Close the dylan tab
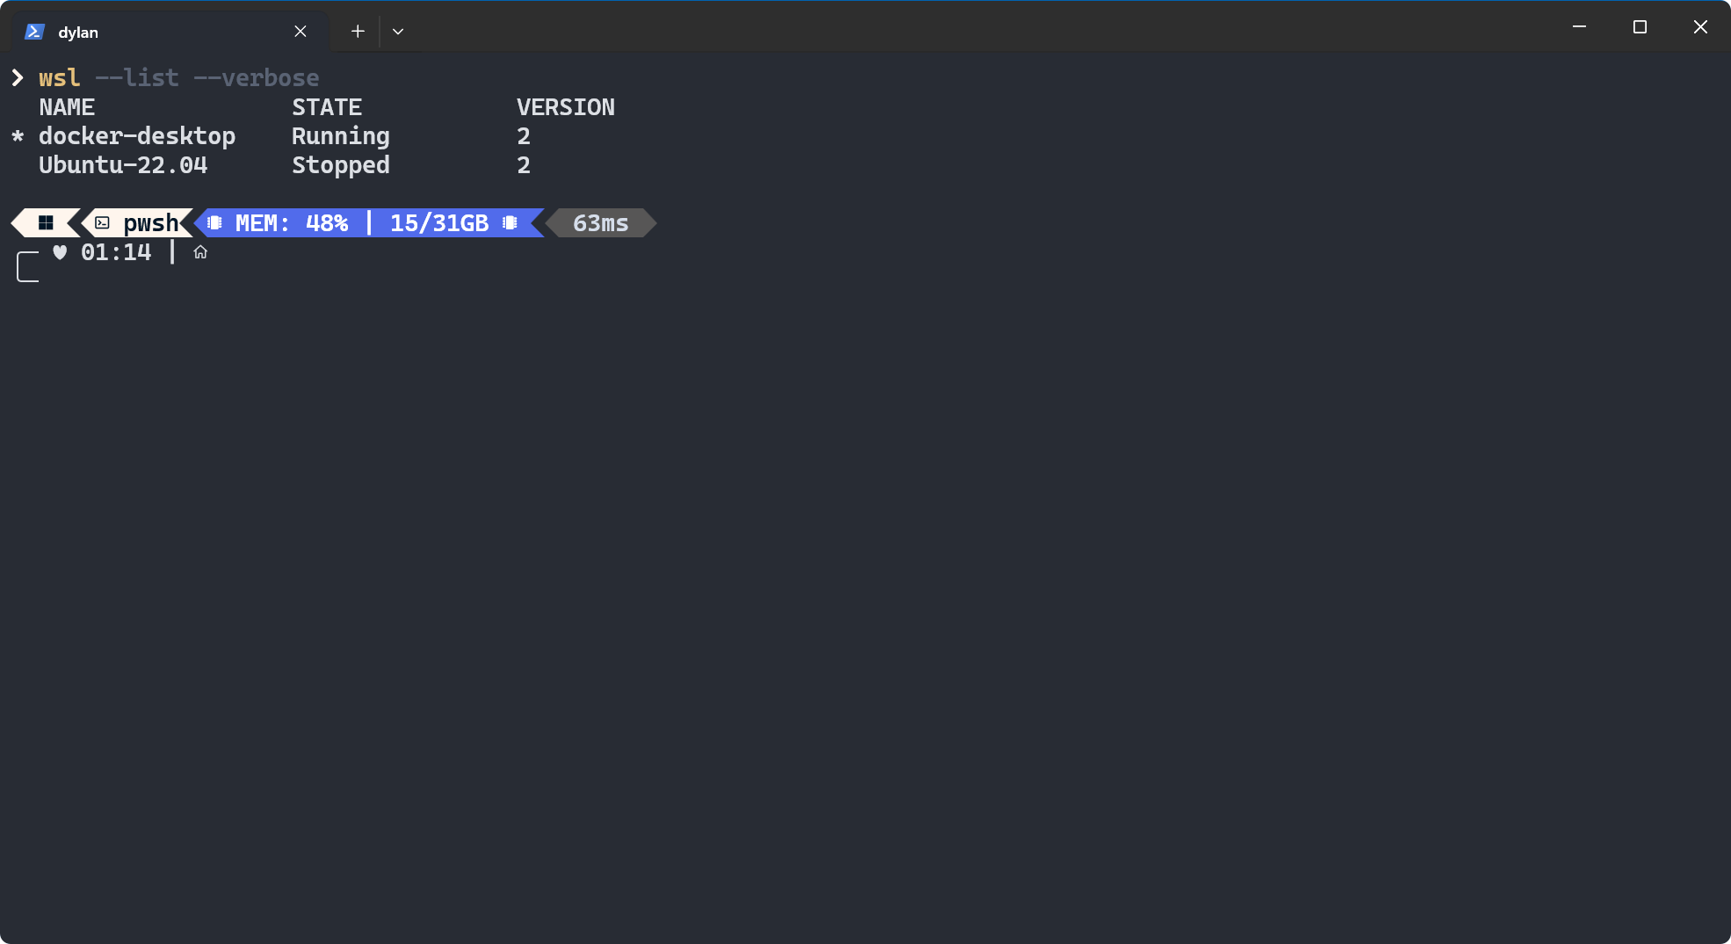 click(x=301, y=32)
